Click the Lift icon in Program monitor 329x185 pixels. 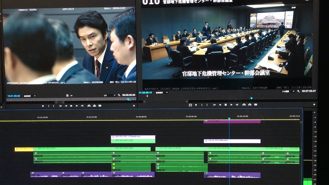click(x=244, y=105)
